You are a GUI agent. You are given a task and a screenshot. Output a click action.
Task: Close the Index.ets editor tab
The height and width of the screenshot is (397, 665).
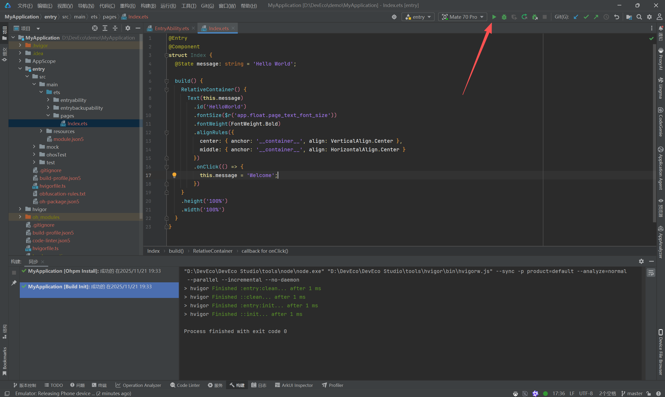[x=233, y=28]
